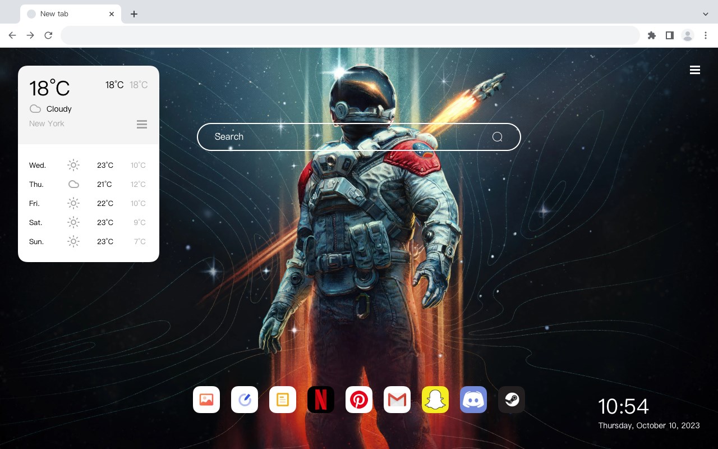The height and width of the screenshot is (449, 718).
Task: Open the hamburger menu at top right
Action: (695, 70)
